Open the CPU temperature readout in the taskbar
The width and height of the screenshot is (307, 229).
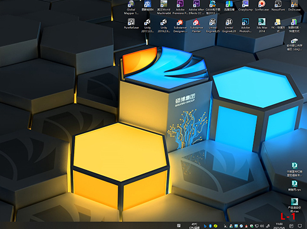pos(194,226)
